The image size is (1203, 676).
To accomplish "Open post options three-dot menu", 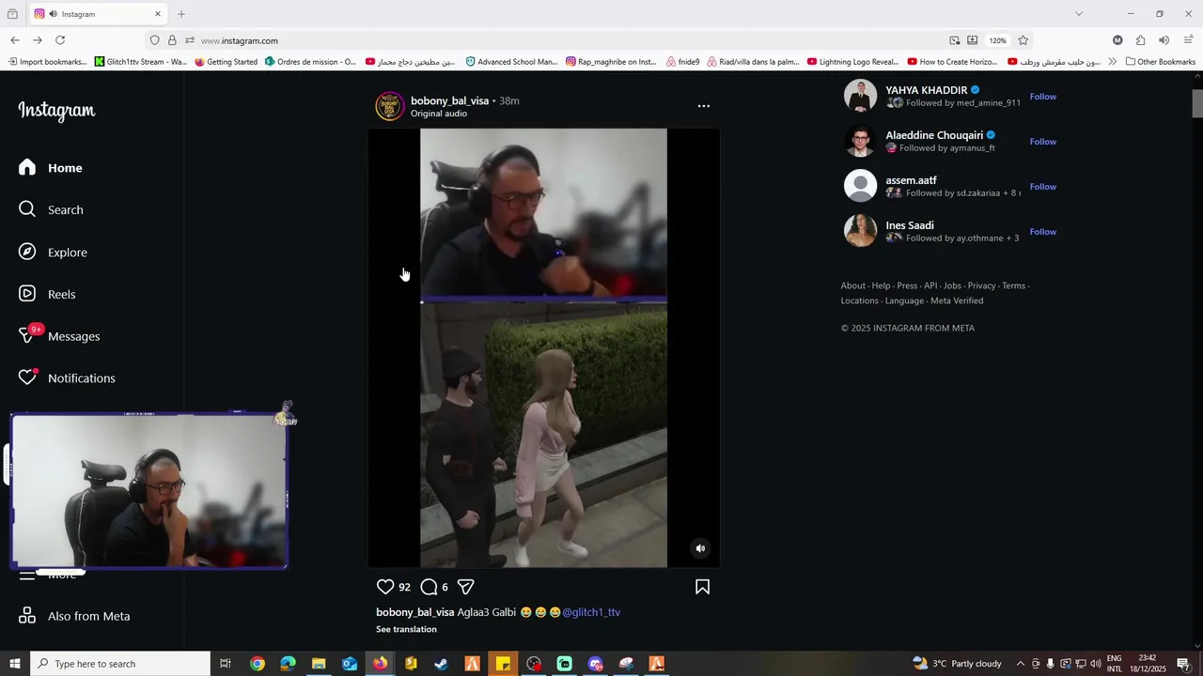I will click(x=704, y=106).
